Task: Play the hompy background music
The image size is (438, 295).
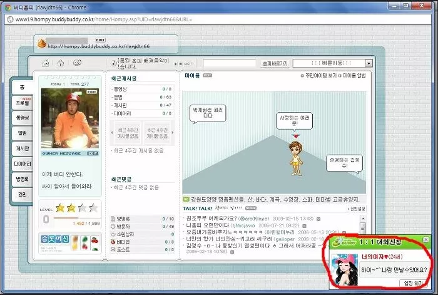Action: [176, 64]
